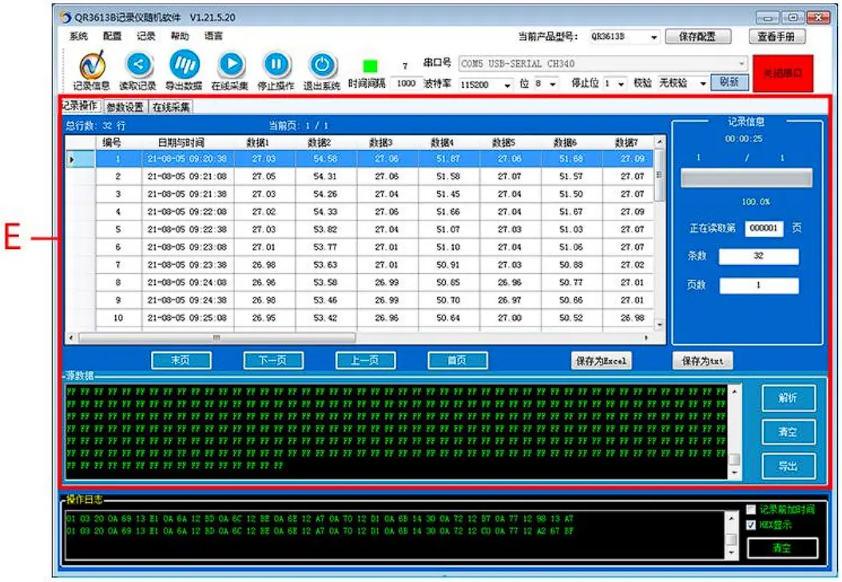Click the record reading progress bar
The image size is (842, 582).
point(746,178)
